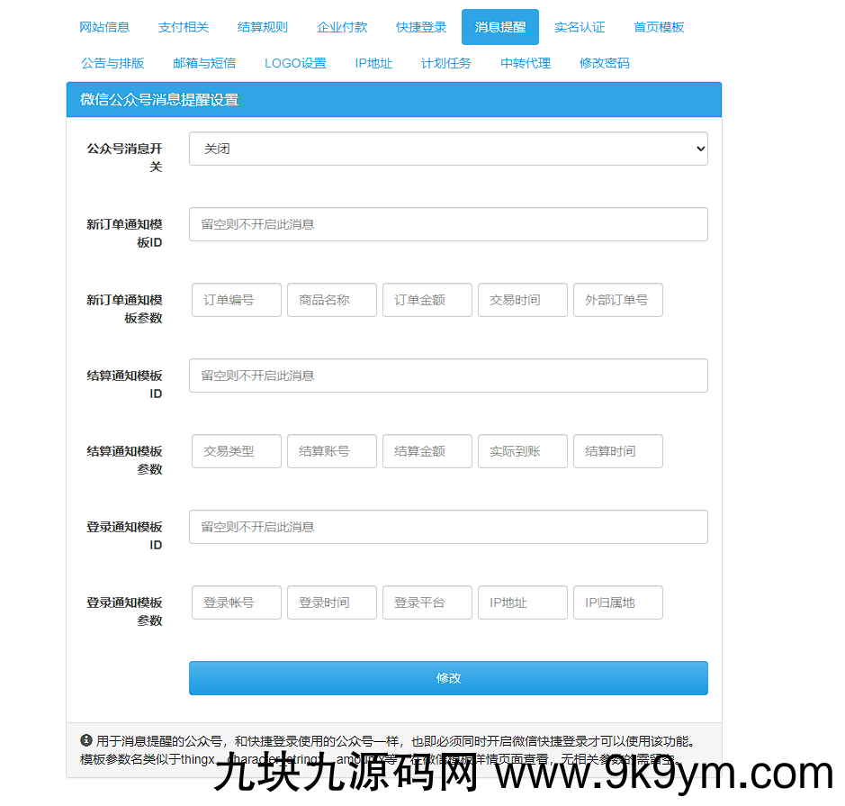Viewport: 845px width, 806px height.
Task: Switch to the 网站信息 tab
Action: (x=104, y=27)
